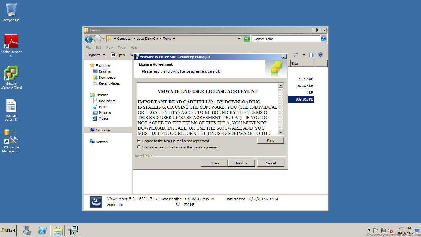This screenshot has width=421, height=237.
Task: Click the 809,818 KB selected row
Action: click(301, 99)
